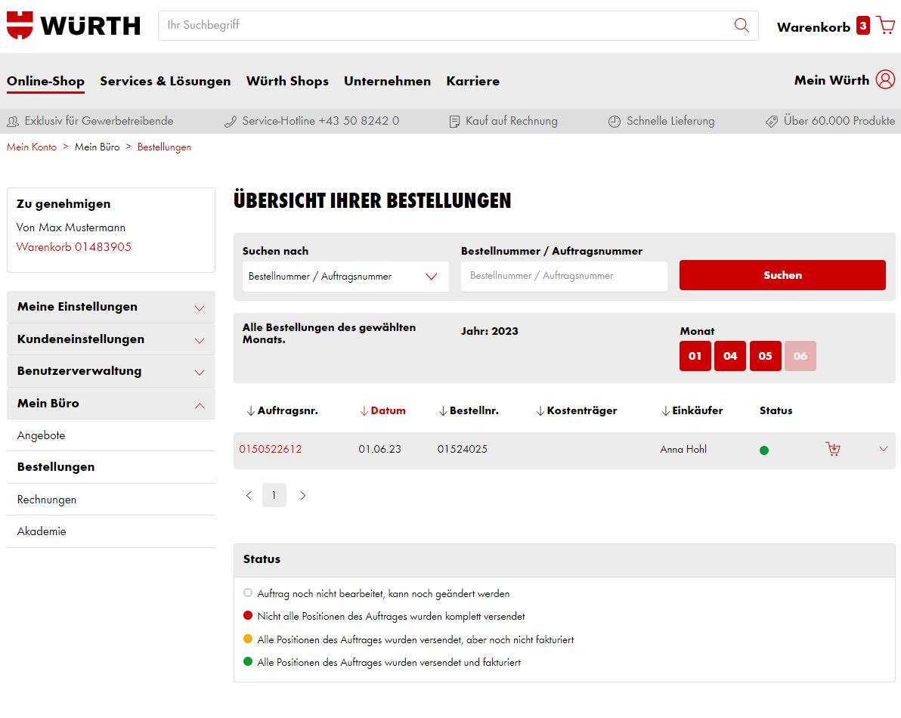Go to previous page arrow
Image resolution: width=901 pixels, height=718 pixels.
coord(249,495)
